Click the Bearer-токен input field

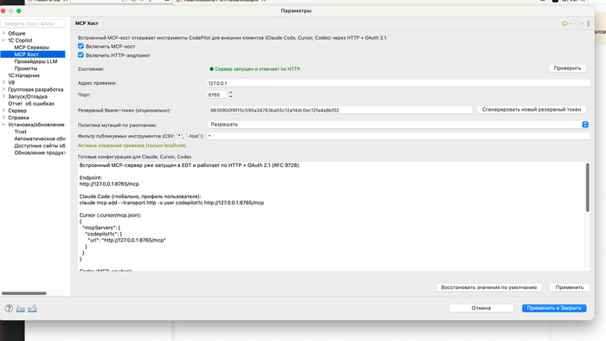[340, 110]
